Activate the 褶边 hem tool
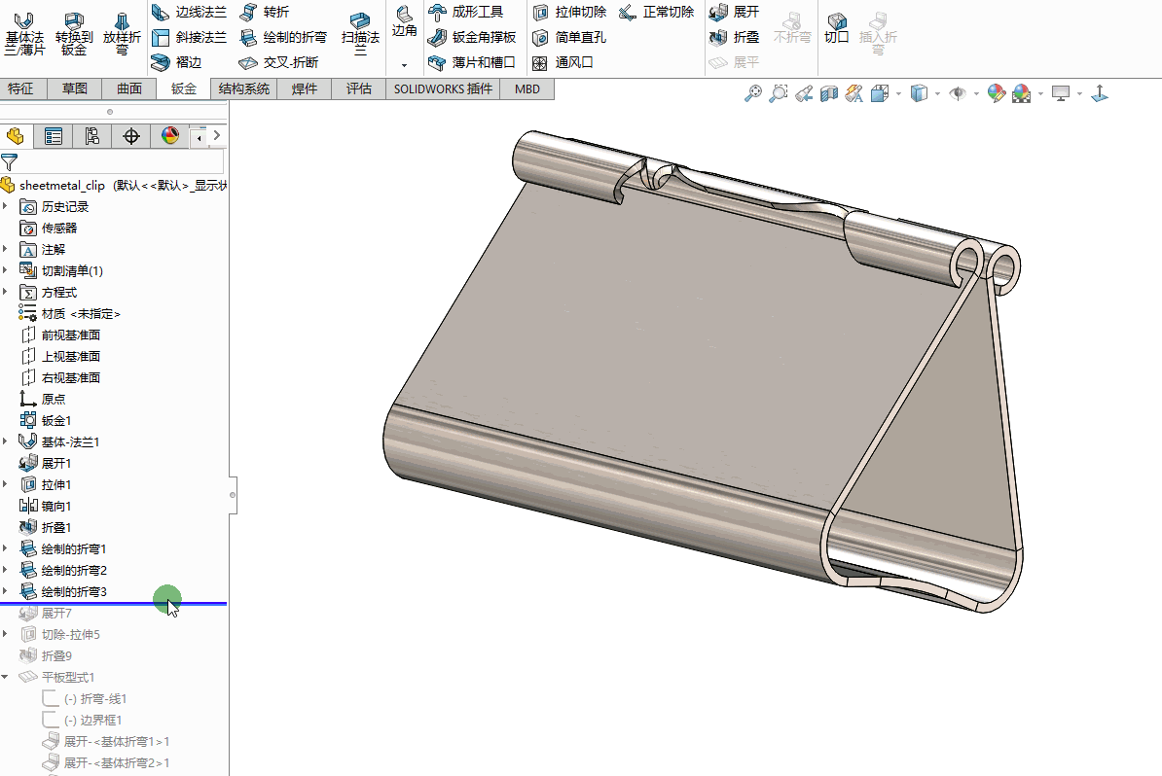 click(x=176, y=62)
